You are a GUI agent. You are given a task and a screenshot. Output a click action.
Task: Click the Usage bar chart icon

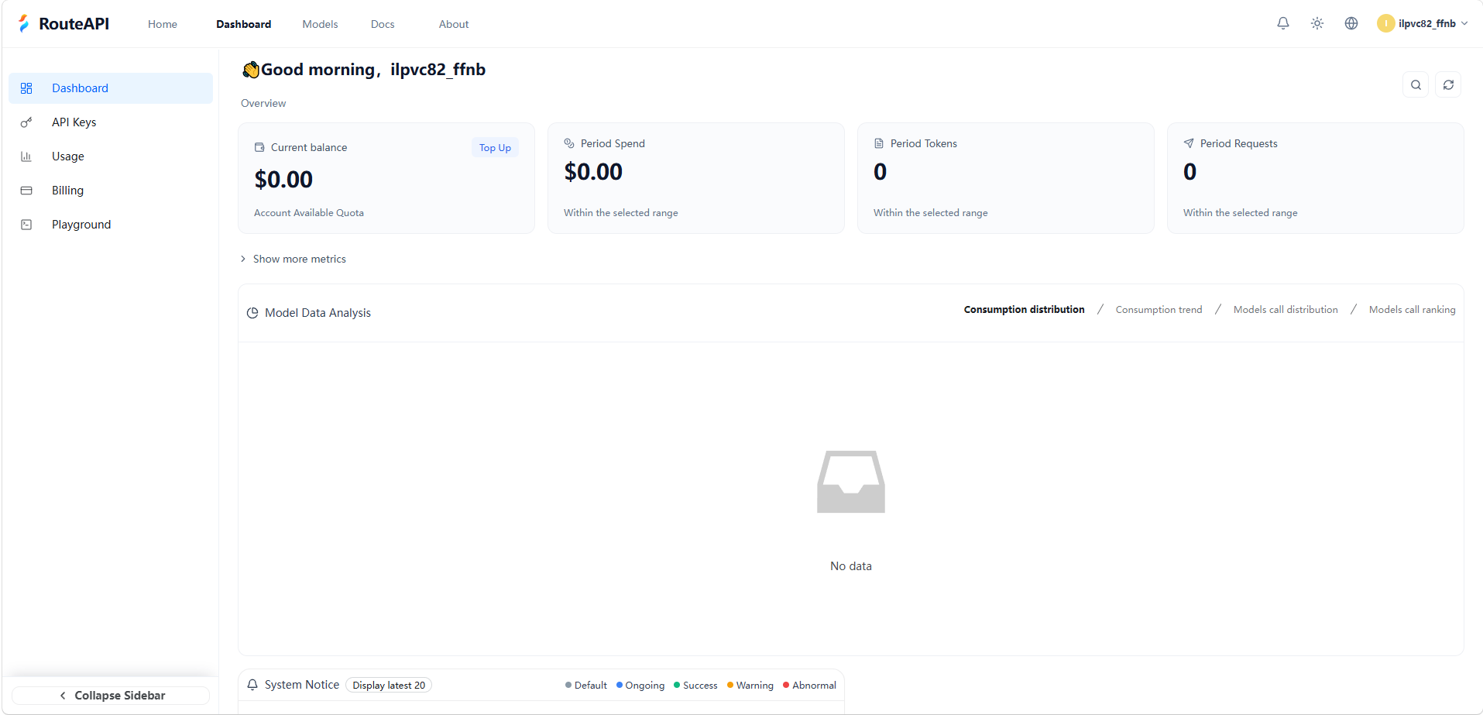[x=26, y=156]
